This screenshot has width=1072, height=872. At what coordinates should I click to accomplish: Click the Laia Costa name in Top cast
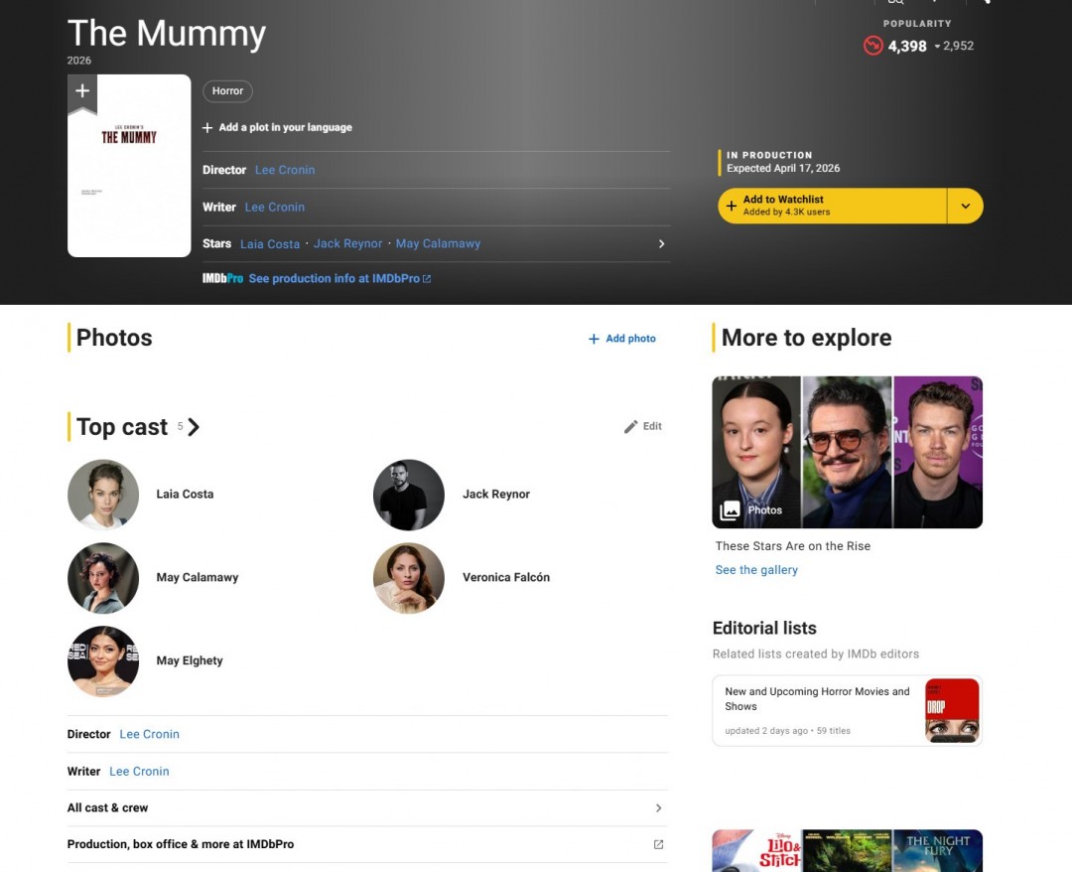click(x=185, y=494)
